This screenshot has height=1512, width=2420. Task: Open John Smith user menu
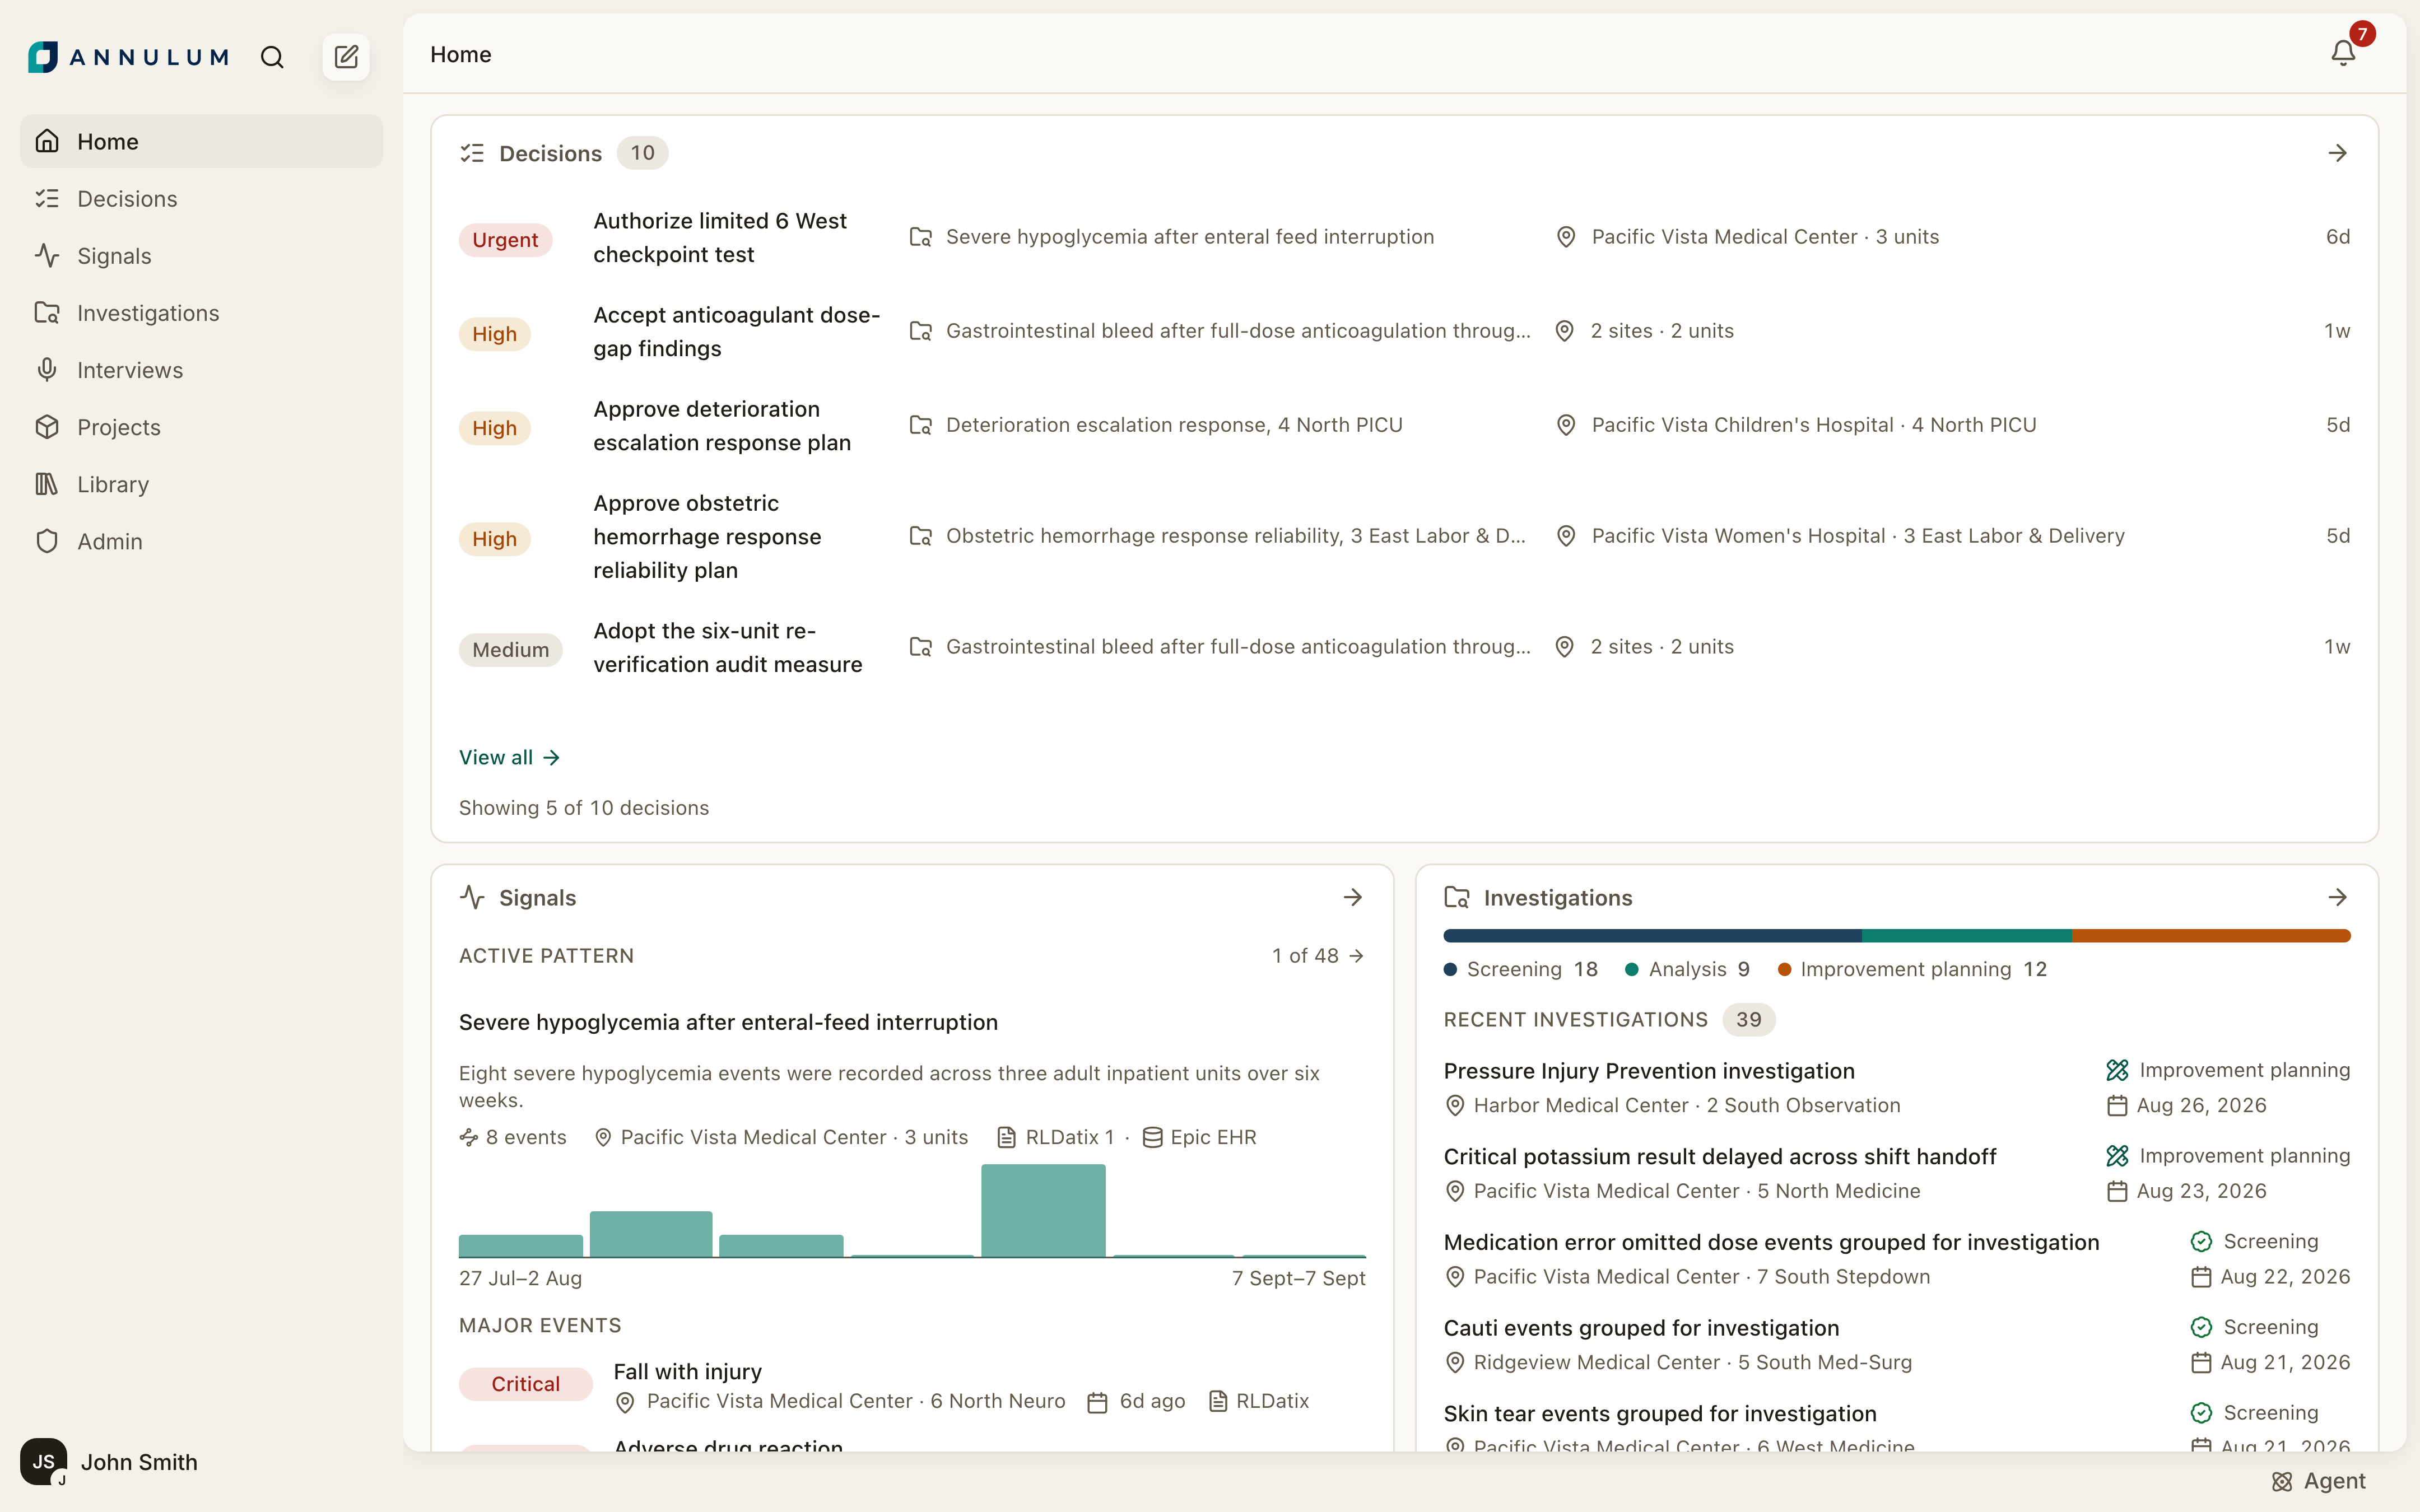(x=110, y=1462)
